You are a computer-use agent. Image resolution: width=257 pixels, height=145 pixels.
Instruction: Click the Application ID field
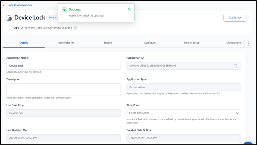[184, 66]
